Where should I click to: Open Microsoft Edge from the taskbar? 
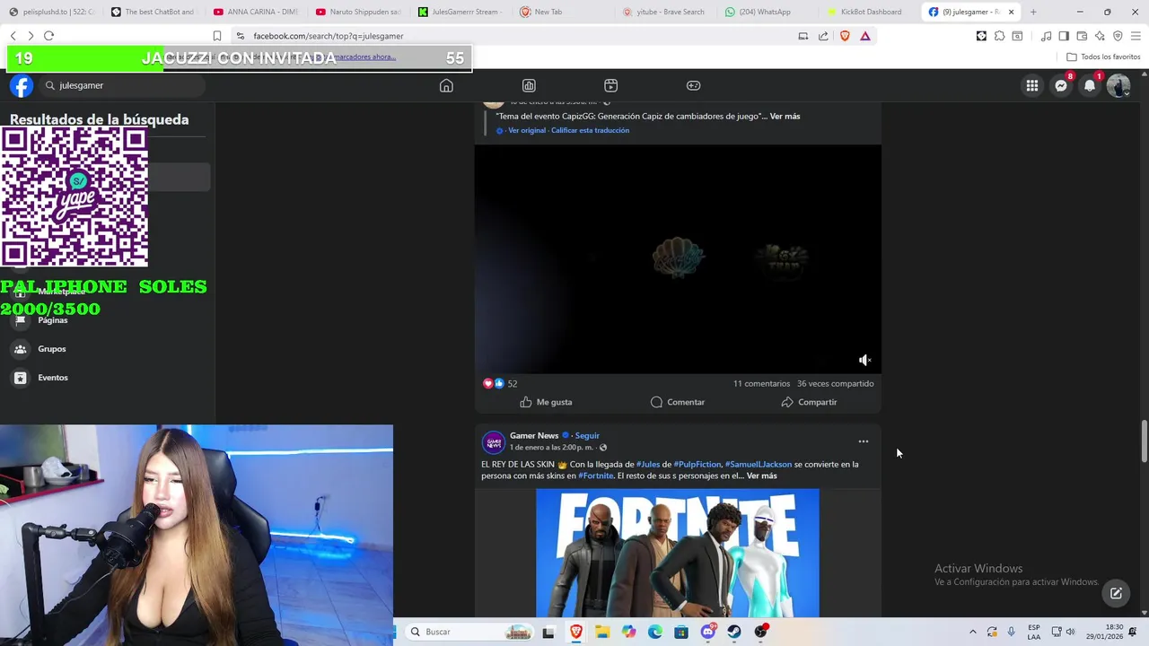click(x=655, y=632)
